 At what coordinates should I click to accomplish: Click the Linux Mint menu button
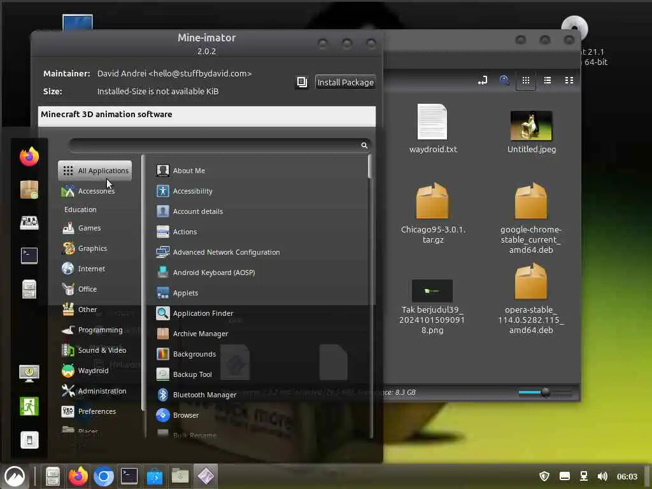point(15,476)
